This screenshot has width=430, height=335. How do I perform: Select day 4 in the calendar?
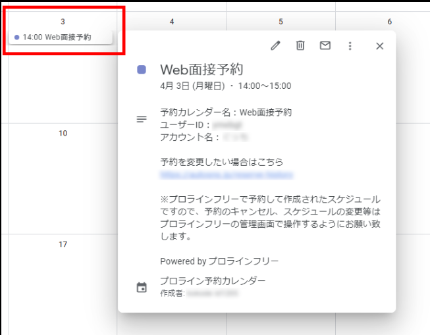pos(172,22)
